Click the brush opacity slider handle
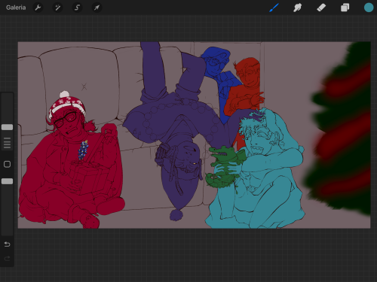The width and height of the screenshot is (377, 282). 7,181
